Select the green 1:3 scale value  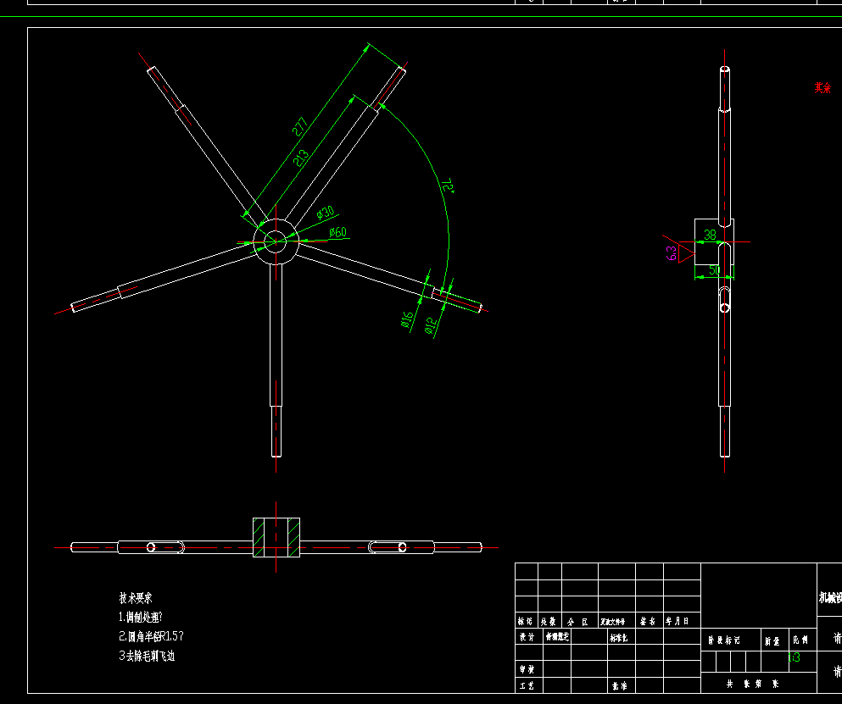point(795,657)
